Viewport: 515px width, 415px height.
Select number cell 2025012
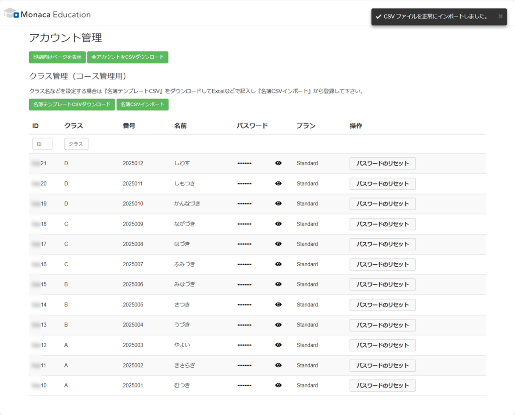tap(133, 163)
